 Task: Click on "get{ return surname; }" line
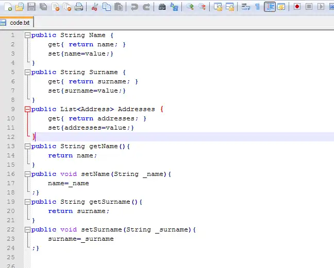click(93, 81)
